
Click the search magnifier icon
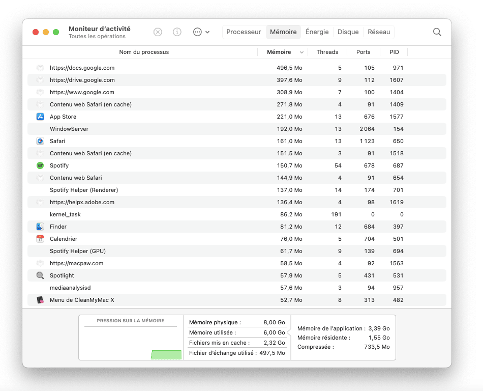[437, 32]
